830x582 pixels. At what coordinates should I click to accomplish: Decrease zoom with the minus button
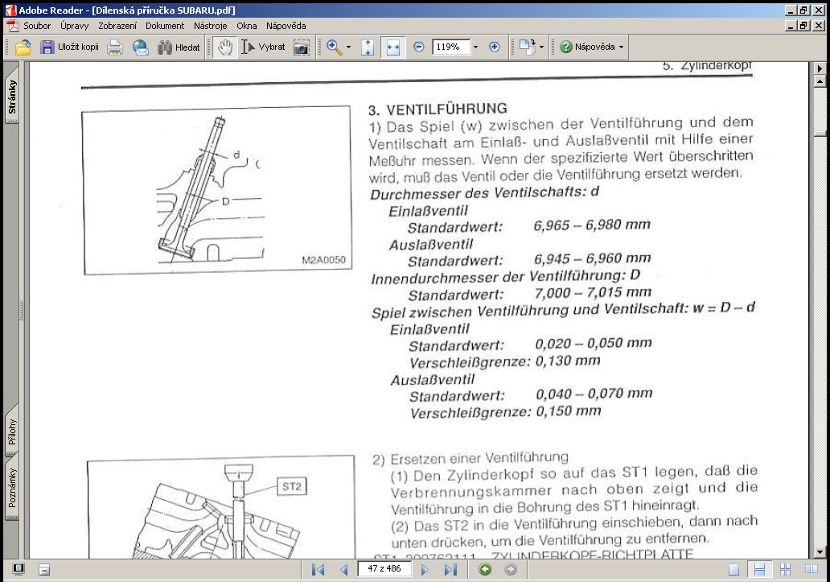(x=419, y=47)
